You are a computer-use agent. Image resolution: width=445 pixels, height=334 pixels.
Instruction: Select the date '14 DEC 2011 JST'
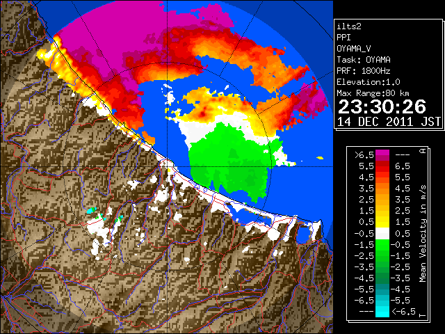[x=389, y=122]
